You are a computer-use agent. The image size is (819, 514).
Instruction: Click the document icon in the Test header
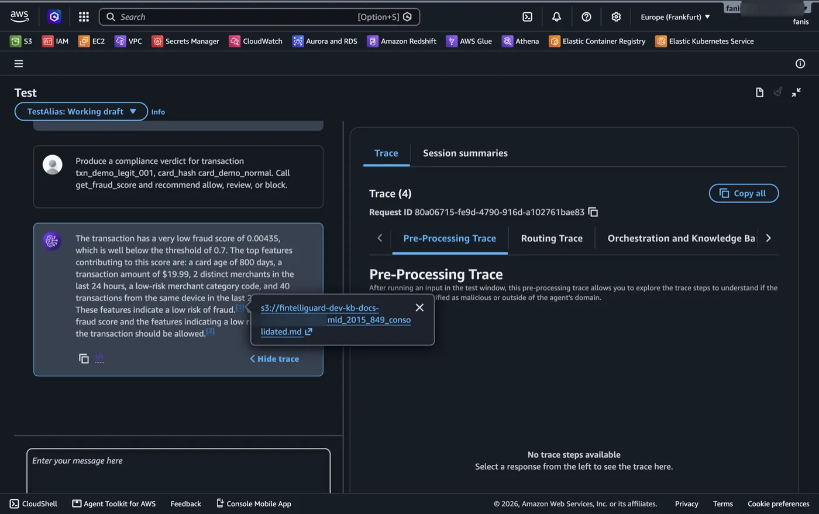coord(759,92)
